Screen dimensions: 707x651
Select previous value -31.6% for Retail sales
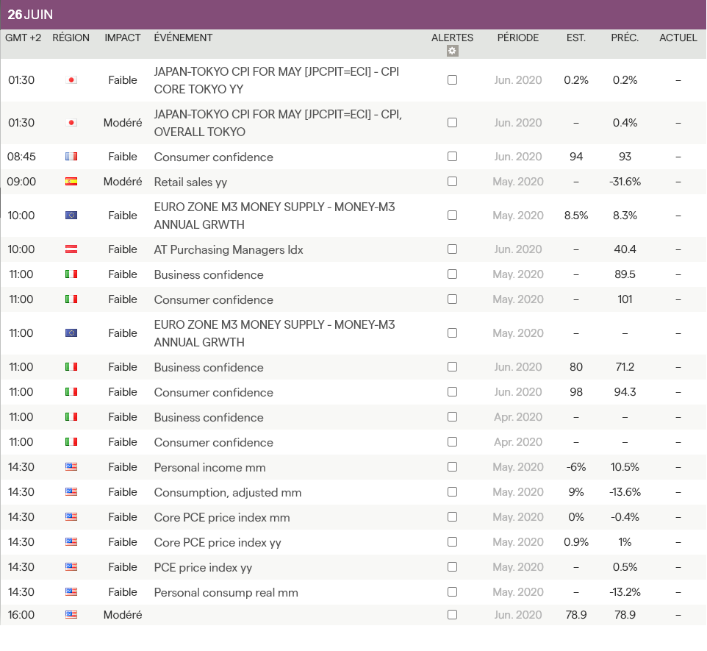625,182
